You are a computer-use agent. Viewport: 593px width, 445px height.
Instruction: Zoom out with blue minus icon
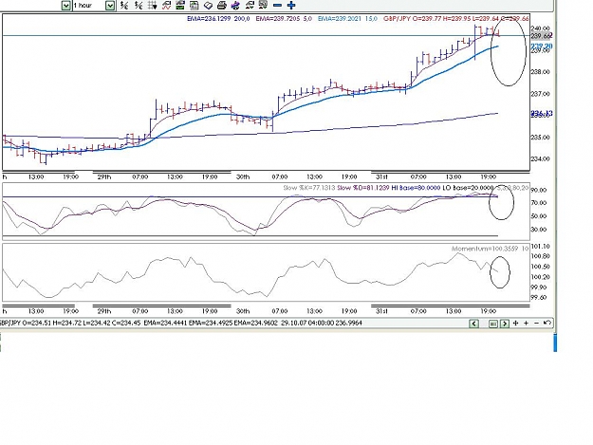coord(277,6)
